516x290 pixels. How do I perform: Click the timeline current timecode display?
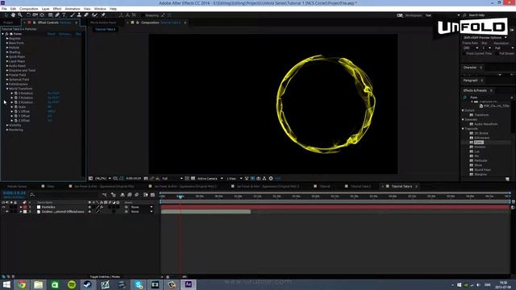(x=15, y=193)
